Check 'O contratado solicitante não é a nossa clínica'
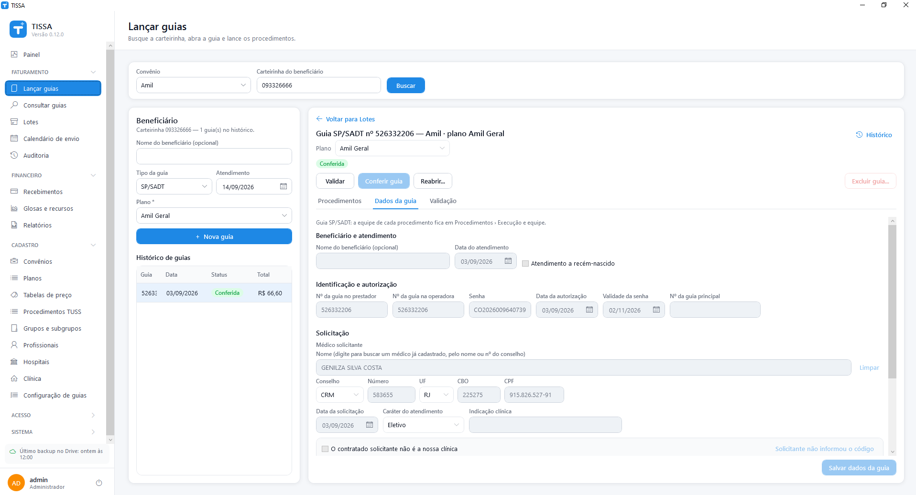The height and width of the screenshot is (495, 916). click(x=325, y=449)
